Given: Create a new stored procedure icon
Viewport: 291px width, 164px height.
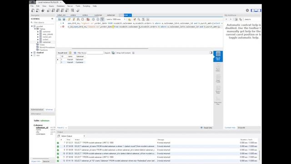Looking at the screenshot, I should [63, 10].
